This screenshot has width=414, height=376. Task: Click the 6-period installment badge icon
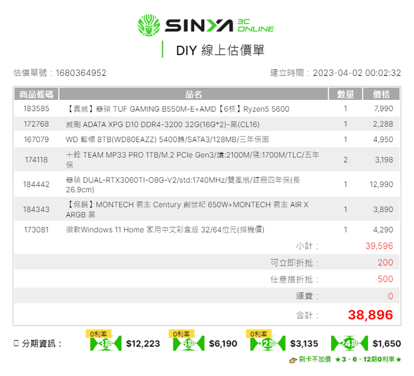(189, 343)
